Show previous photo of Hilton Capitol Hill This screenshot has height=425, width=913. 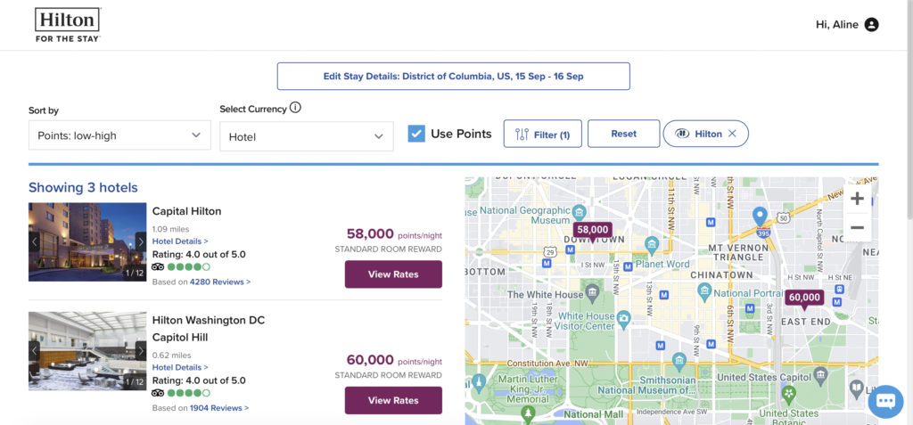coord(35,351)
